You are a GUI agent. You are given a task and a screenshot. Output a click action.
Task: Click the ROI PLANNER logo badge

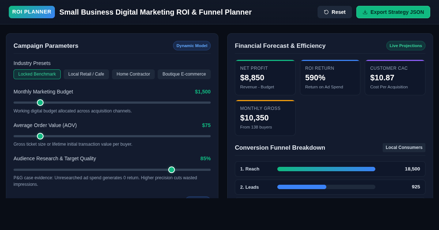click(32, 12)
